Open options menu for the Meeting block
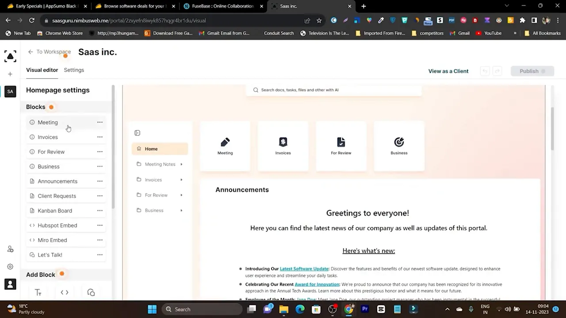The height and width of the screenshot is (318, 566). coord(99,122)
